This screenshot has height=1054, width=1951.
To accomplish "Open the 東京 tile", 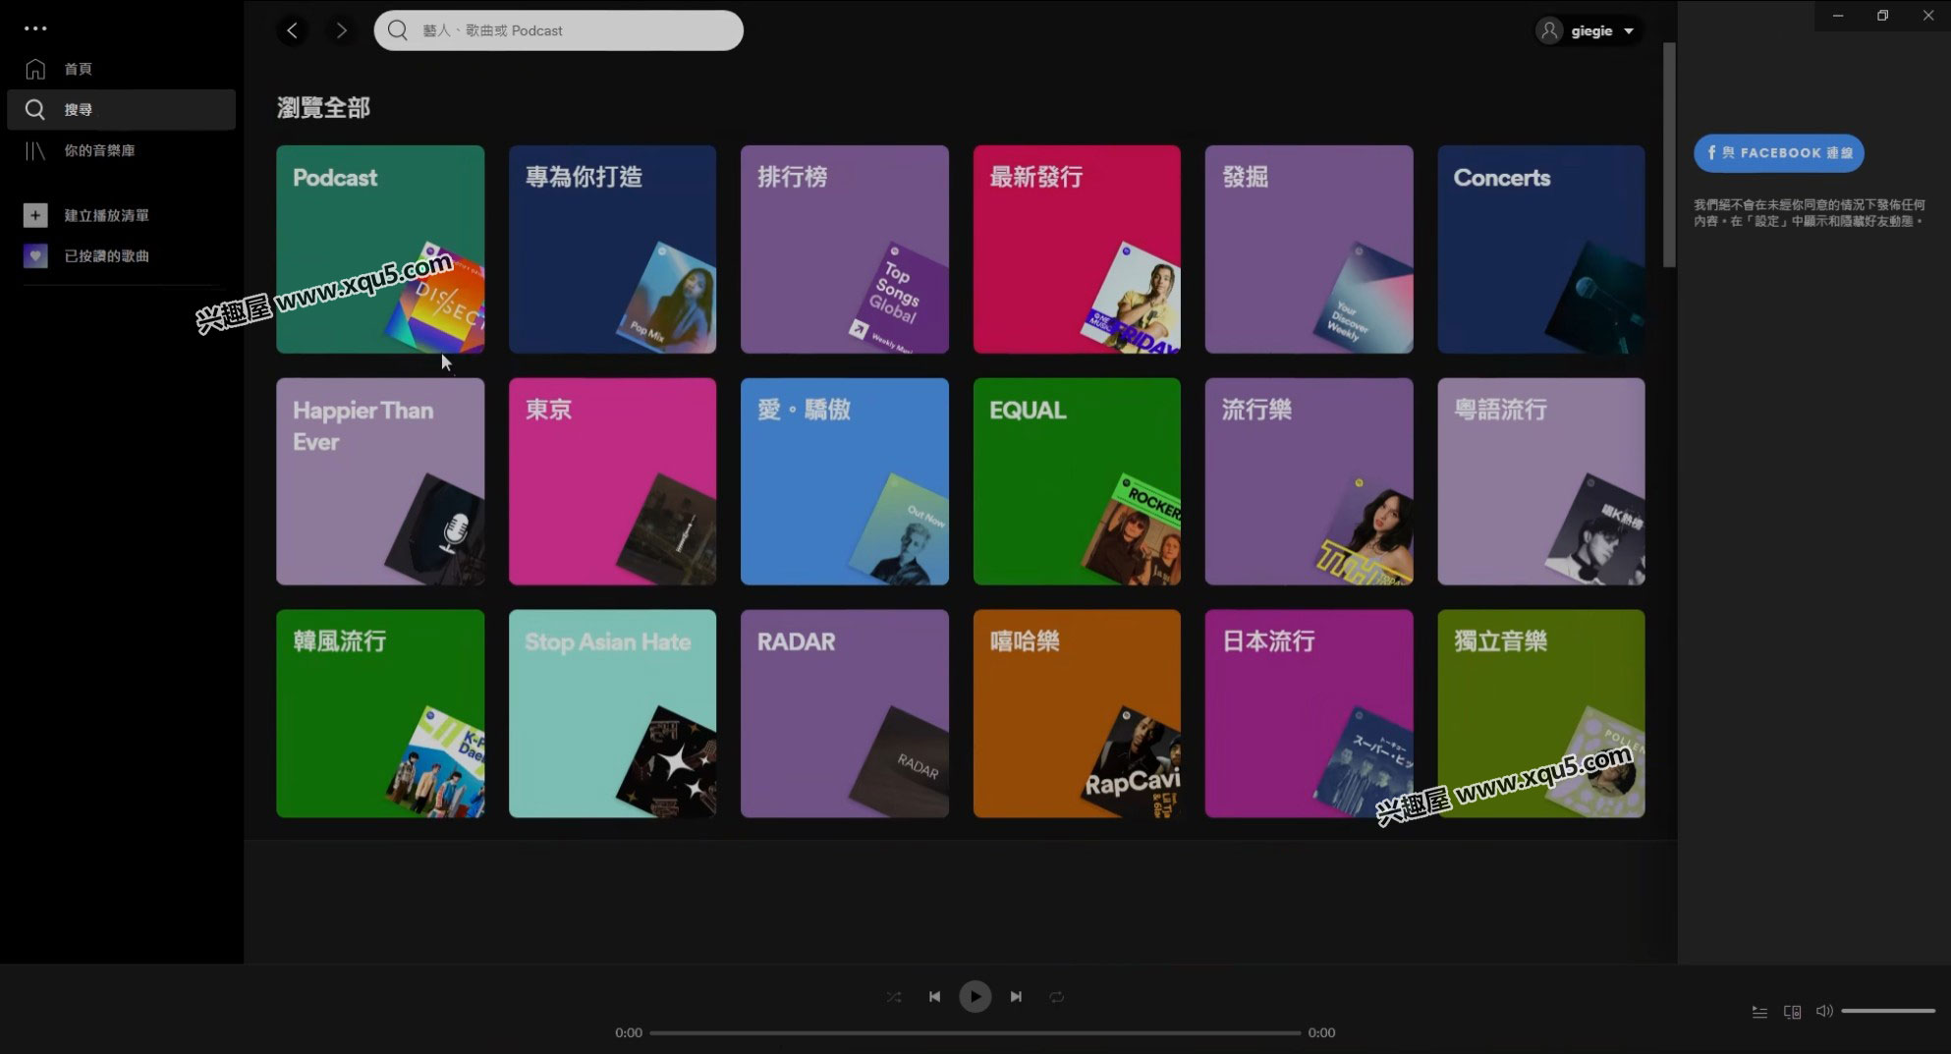I will (x=612, y=481).
